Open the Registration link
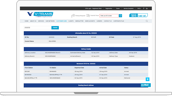The height and width of the screenshot is (96, 172). [x=109, y=8]
